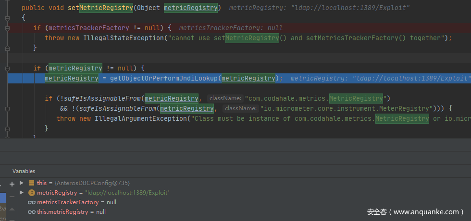Click the New Watch plus button
Viewport: 471px width, 221px height.
pos(12,184)
